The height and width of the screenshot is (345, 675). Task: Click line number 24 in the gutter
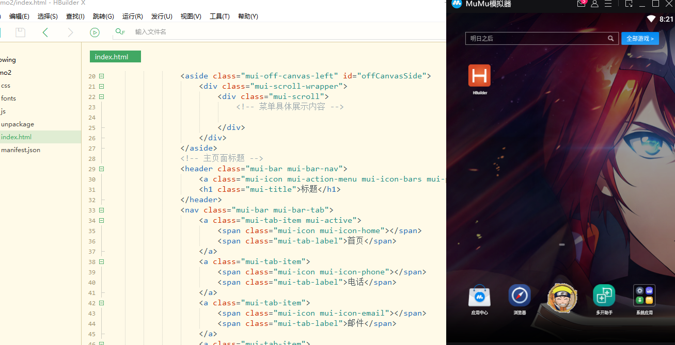[92, 118]
